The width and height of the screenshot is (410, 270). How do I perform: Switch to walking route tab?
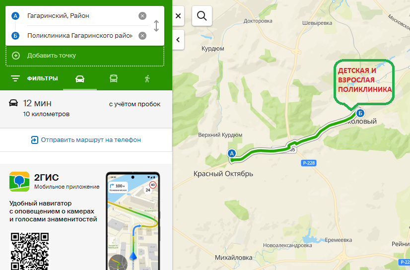click(147, 78)
